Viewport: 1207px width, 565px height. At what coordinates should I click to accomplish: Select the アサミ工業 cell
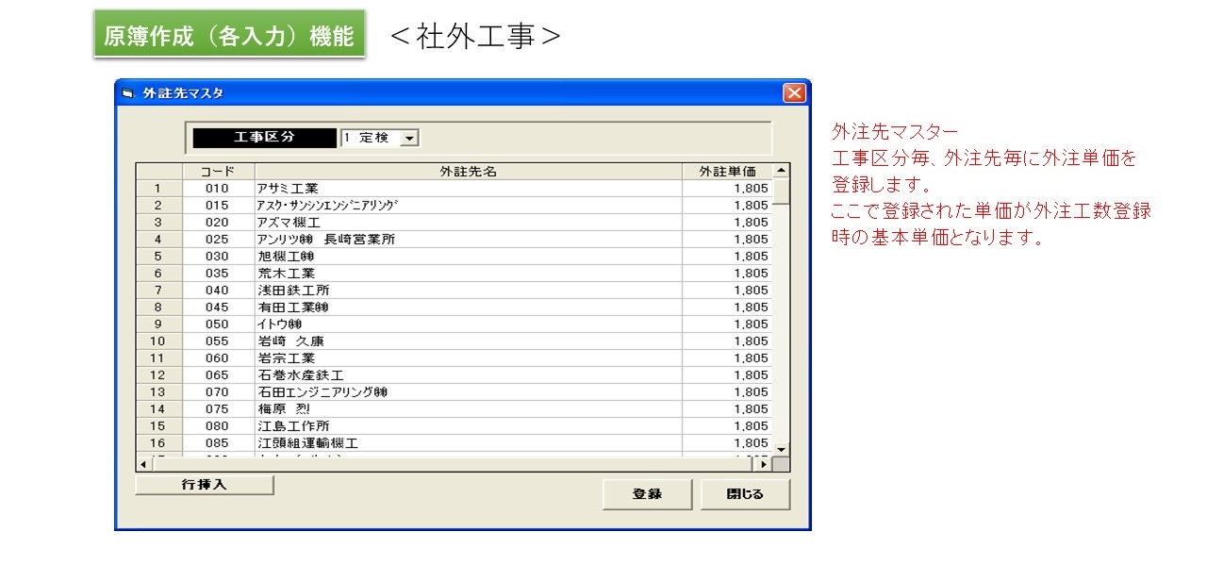(x=469, y=189)
